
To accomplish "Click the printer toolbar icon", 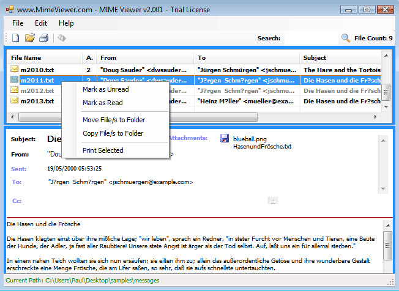I will (x=44, y=38).
